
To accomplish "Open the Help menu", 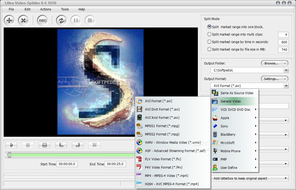I will click(x=82, y=9).
